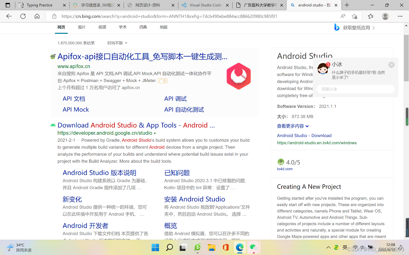Open the www.apifox.cn URL link

coord(74,66)
